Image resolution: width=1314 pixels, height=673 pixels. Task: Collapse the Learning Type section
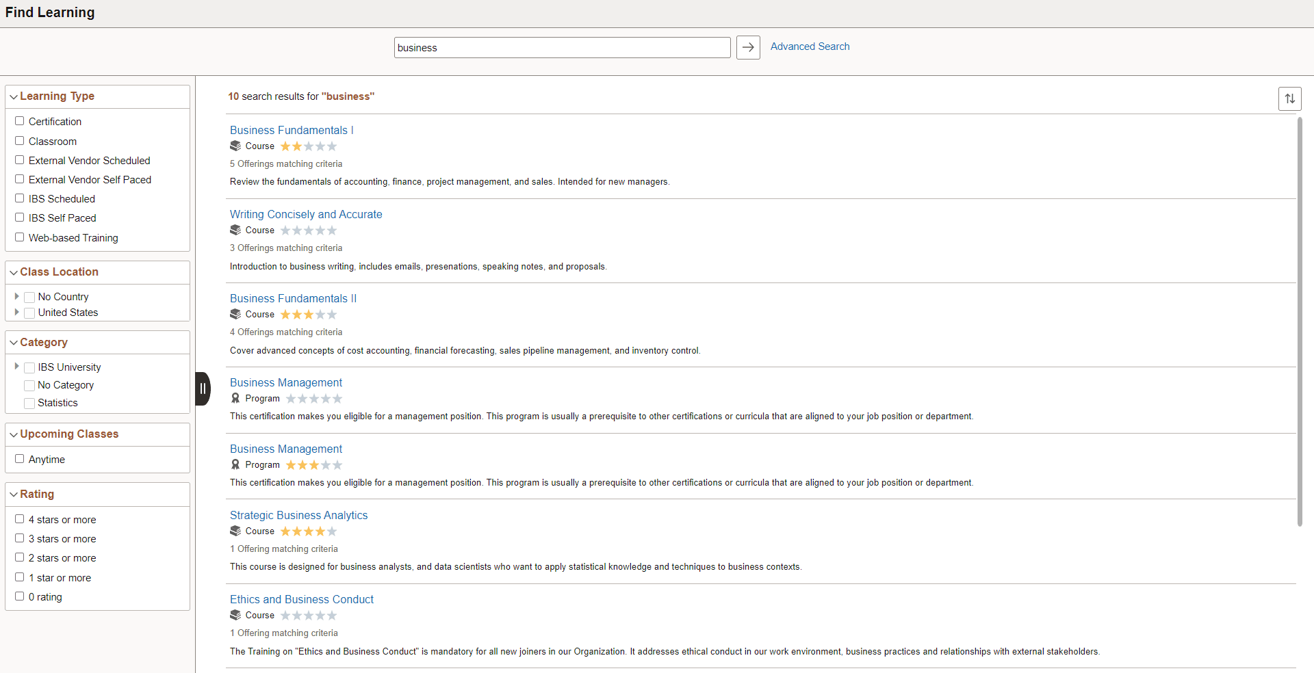point(14,96)
